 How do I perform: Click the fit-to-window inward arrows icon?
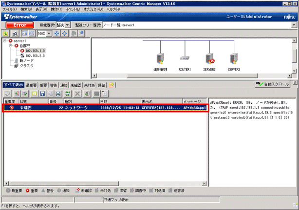[56, 34]
